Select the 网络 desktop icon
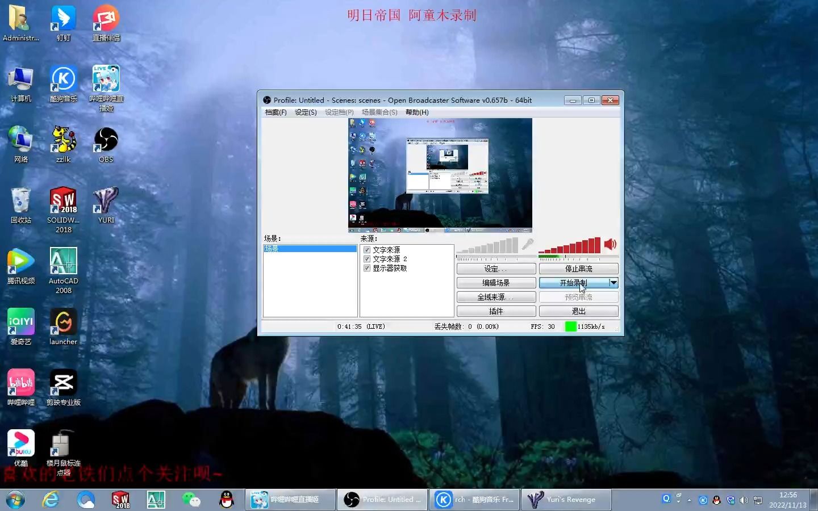The width and height of the screenshot is (818, 511). click(x=21, y=145)
